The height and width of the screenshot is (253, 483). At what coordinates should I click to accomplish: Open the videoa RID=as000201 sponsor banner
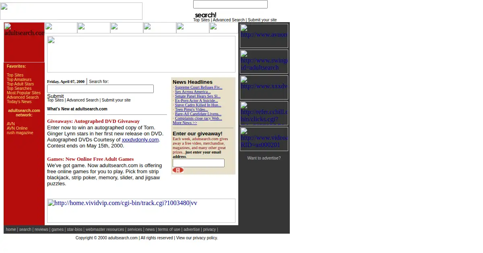coord(264,139)
